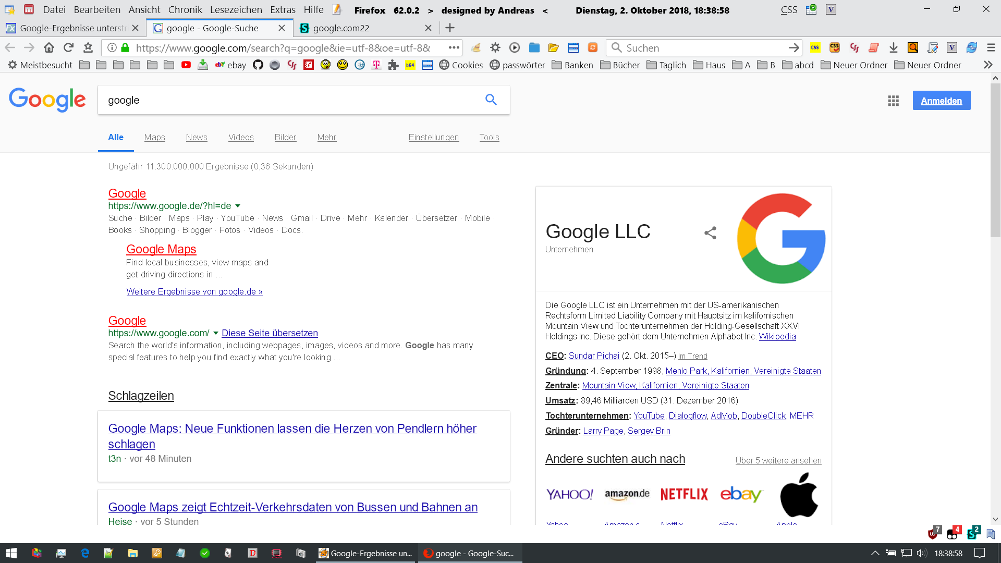Open the Lesezeichen menu

(x=236, y=10)
